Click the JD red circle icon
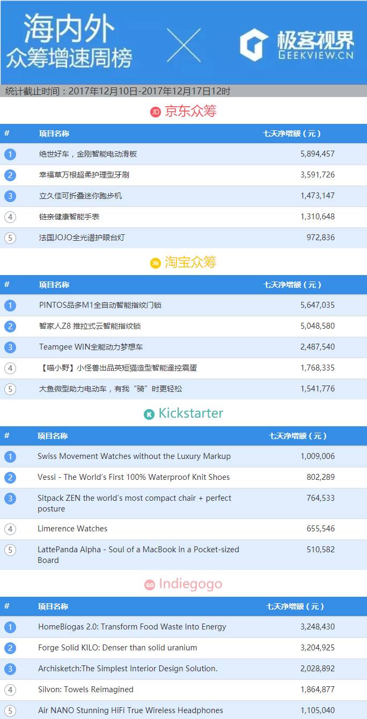Viewport: 367px width, 719px height. [x=156, y=112]
